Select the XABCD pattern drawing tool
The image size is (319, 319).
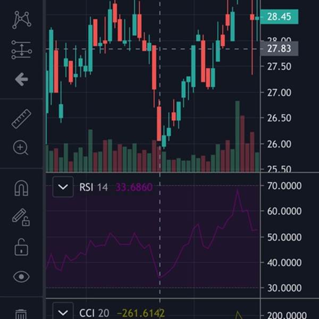coord(22,20)
